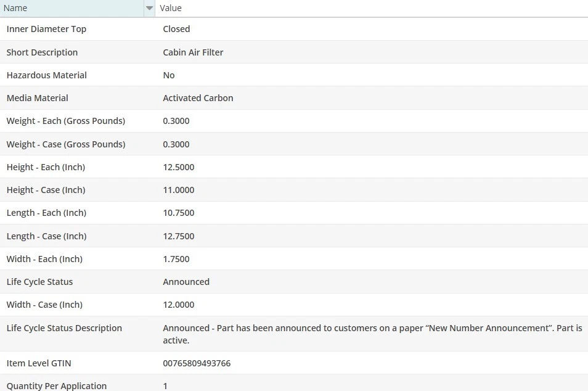Click the Life Cycle Status value Announced
This screenshot has width=588, height=391.
coord(186,282)
